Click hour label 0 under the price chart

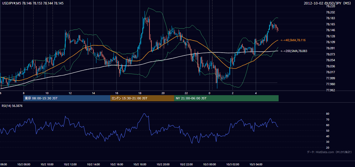point(209,93)
